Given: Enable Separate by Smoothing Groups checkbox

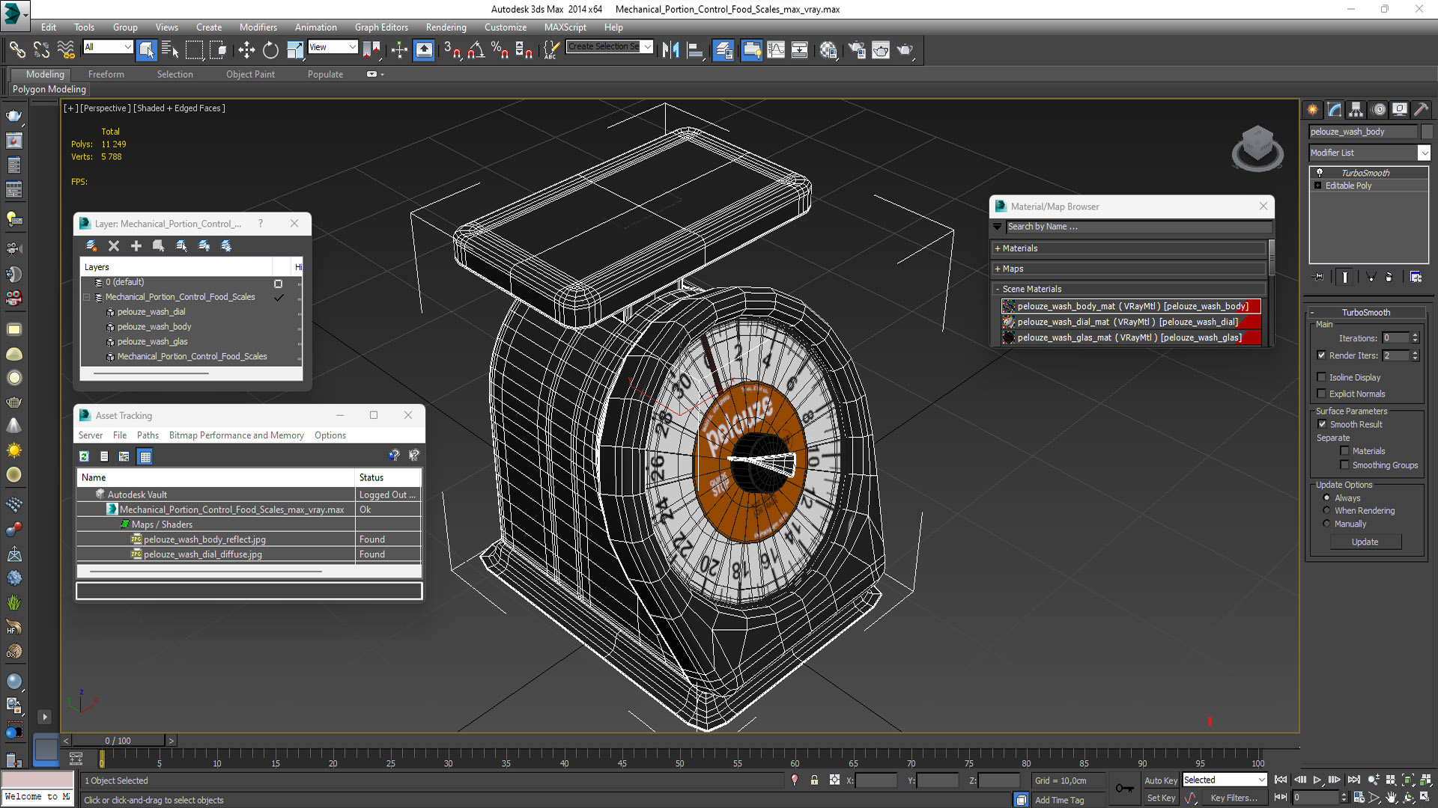Looking at the screenshot, I should (1345, 465).
